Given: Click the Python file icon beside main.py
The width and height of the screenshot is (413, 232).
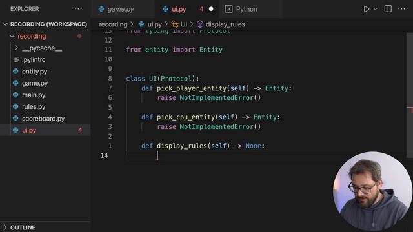Looking at the screenshot, I should point(15,95).
